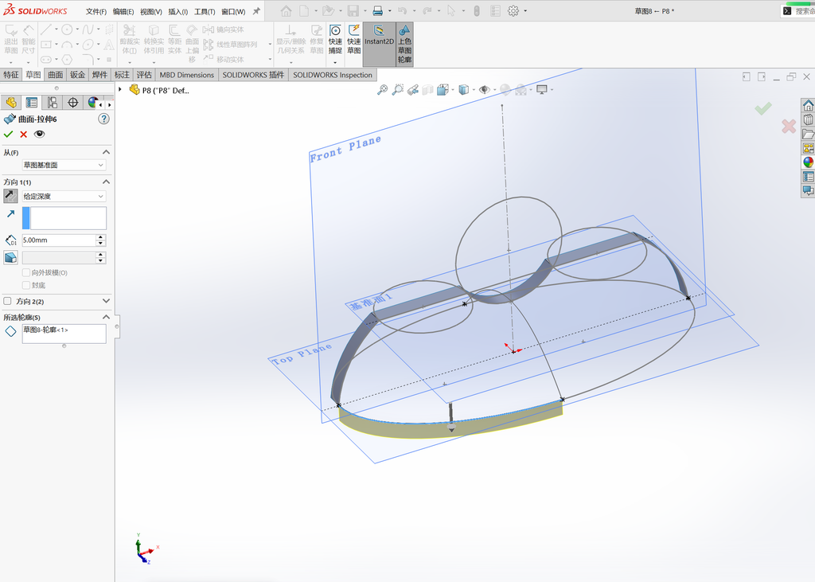Open the 给定深度 end condition dropdown
This screenshot has height=582, width=815.
64,196
